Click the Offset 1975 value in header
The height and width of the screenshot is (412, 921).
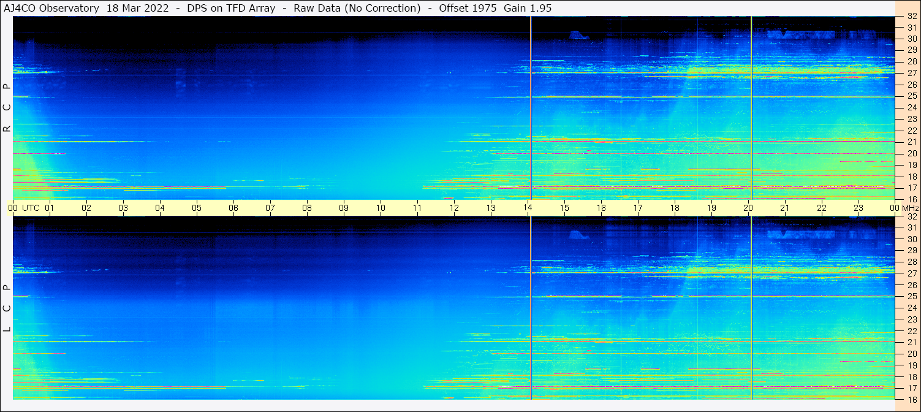pyautogui.click(x=468, y=8)
